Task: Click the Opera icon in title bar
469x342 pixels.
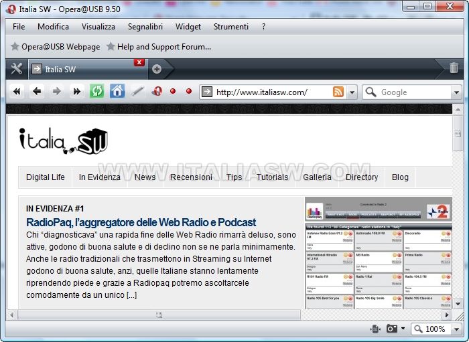Action: tap(11, 9)
